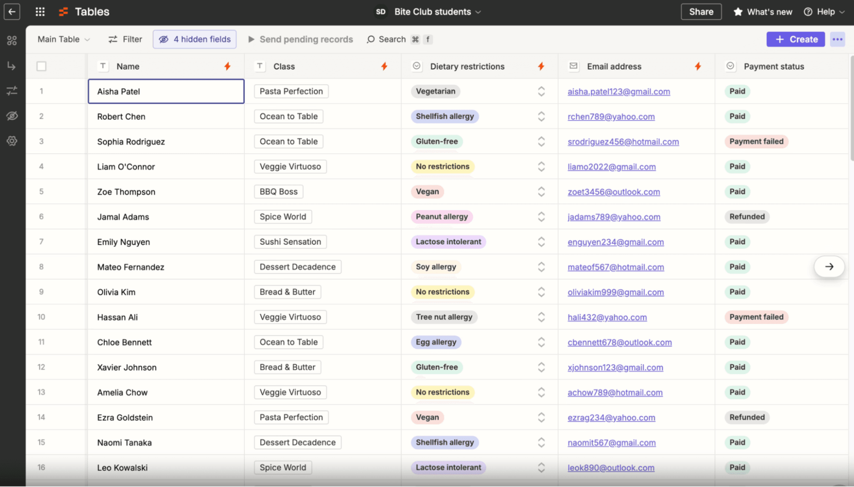Click lightning bolt in Dietary restrictions header
Viewport: 854px width, 487px height.
coord(541,66)
